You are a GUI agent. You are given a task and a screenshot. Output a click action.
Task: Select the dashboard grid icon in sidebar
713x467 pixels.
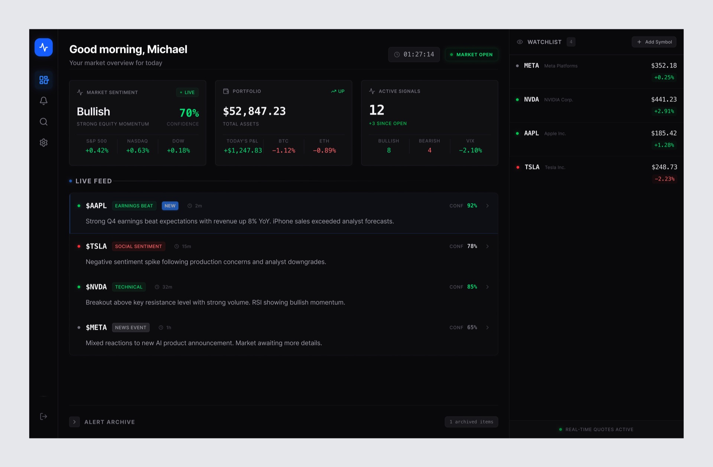(43, 80)
